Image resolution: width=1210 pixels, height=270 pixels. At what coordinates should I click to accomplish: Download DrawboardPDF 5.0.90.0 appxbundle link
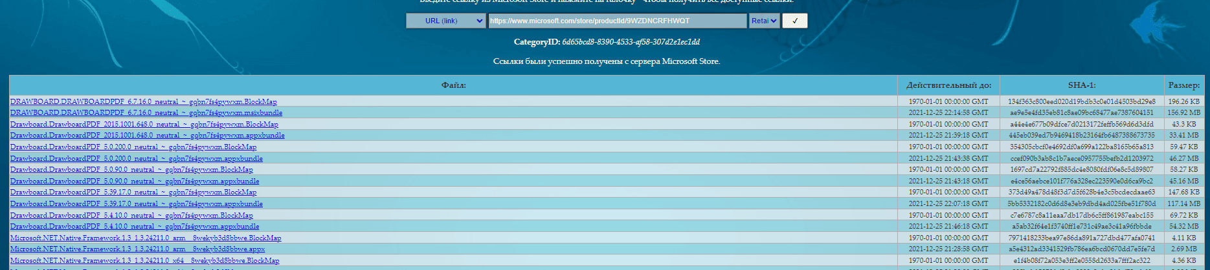coord(135,181)
